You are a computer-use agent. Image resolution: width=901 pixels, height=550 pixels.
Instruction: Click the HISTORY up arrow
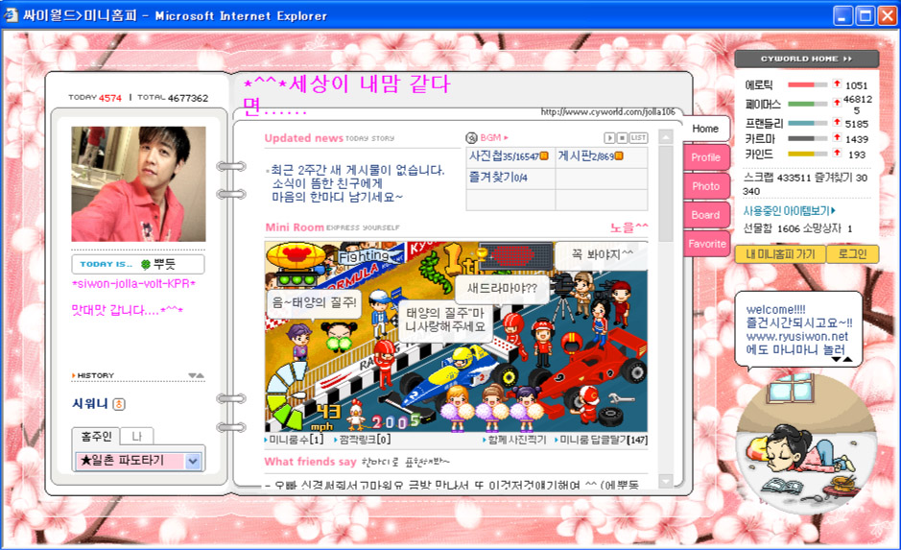pyautogui.click(x=200, y=375)
